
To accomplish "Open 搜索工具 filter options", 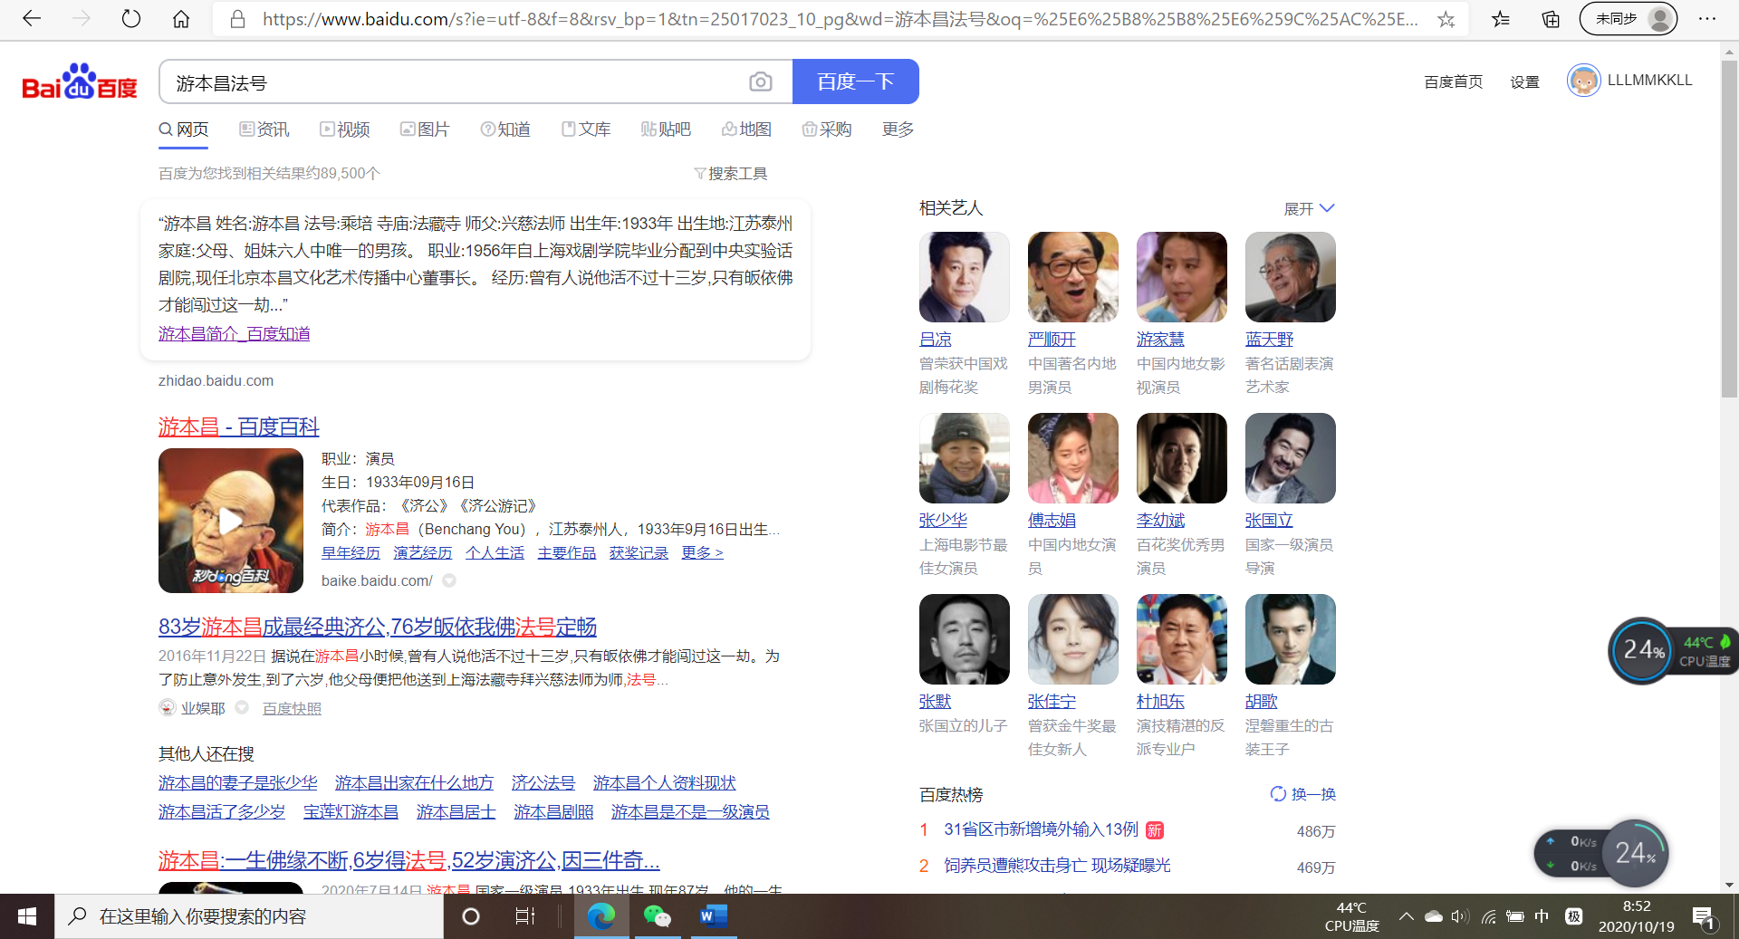I will pyautogui.click(x=731, y=173).
